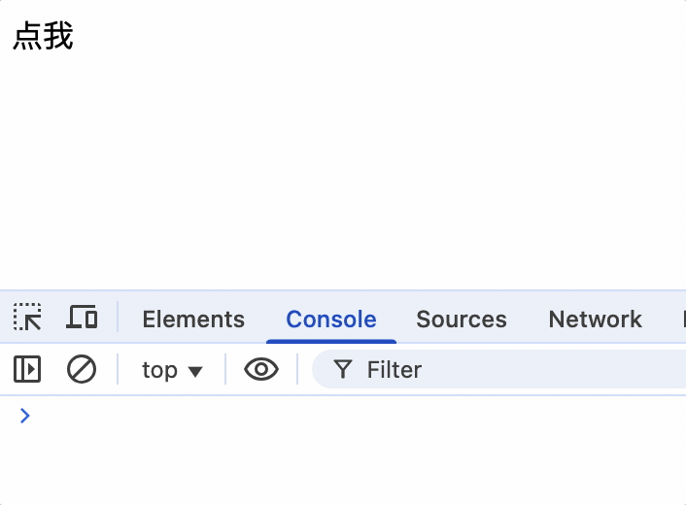The image size is (686, 505).
Task: Select the Console tab
Action: point(331,319)
